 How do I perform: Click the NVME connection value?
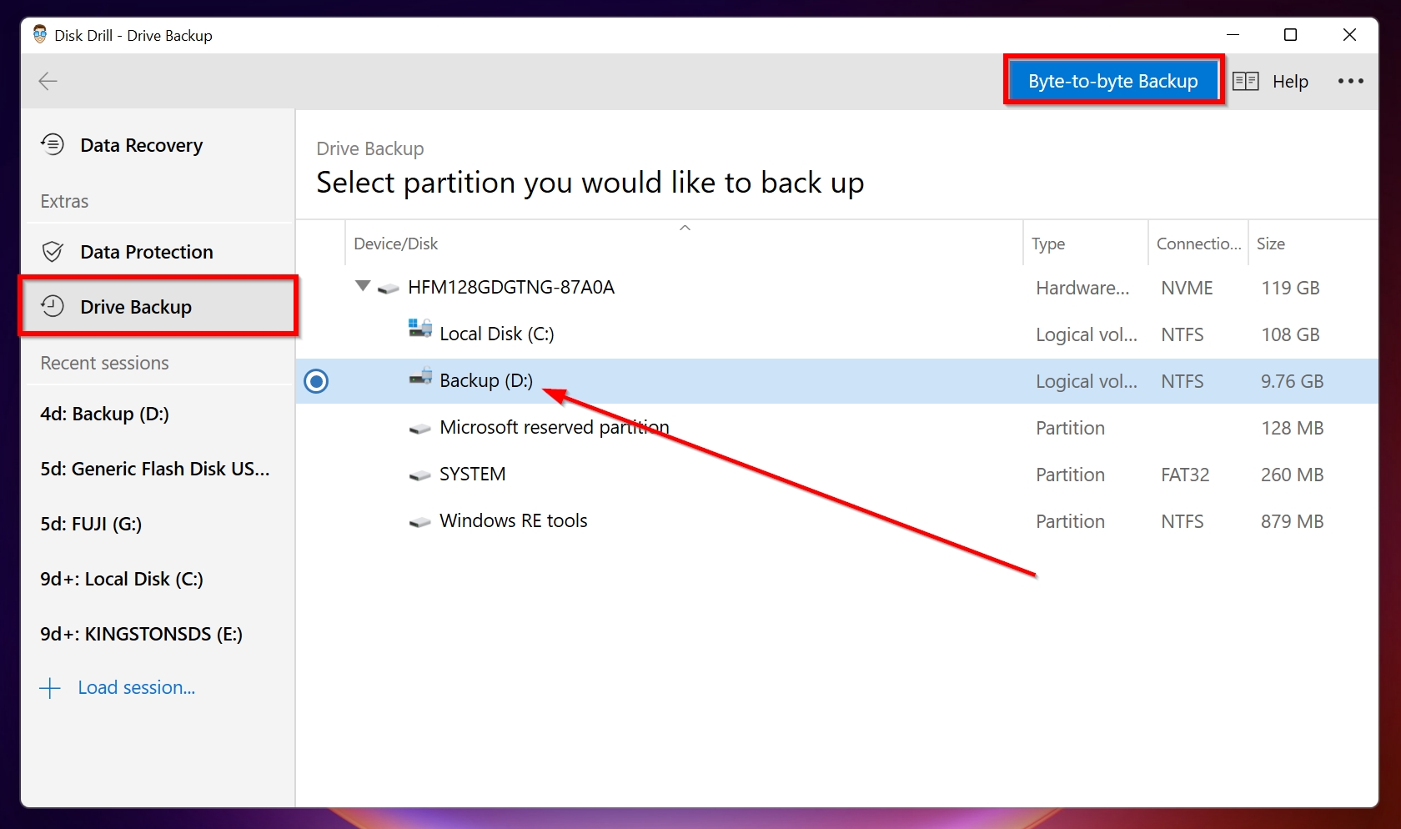coord(1187,288)
